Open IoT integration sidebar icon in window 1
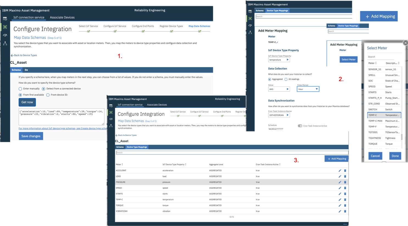Image resolution: width=408 pixels, height=226 pixels. click(x=5, y=27)
